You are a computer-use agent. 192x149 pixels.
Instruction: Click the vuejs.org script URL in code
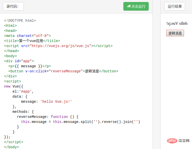coord(61,46)
